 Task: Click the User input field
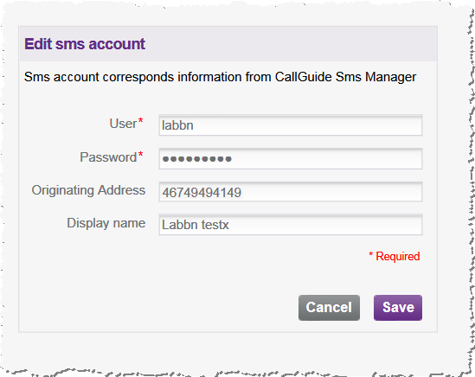pyautogui.click(x=291, y=125)
